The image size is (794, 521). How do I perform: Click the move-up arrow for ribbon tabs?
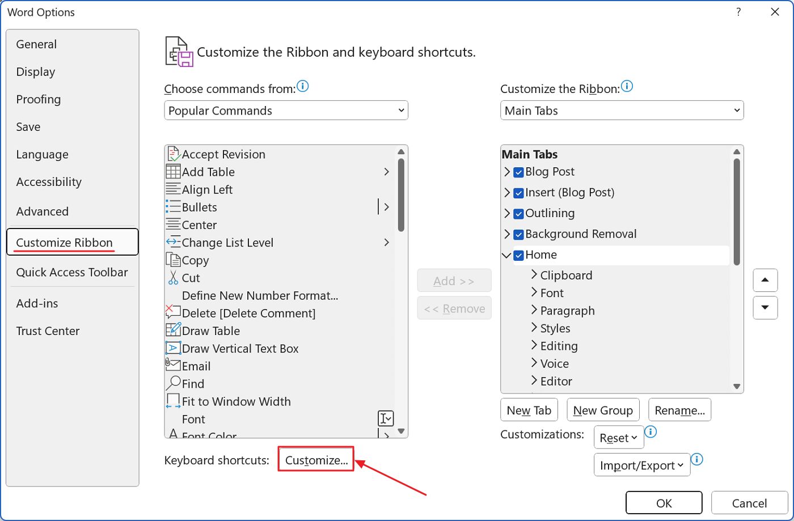click(x=765, y=280)
